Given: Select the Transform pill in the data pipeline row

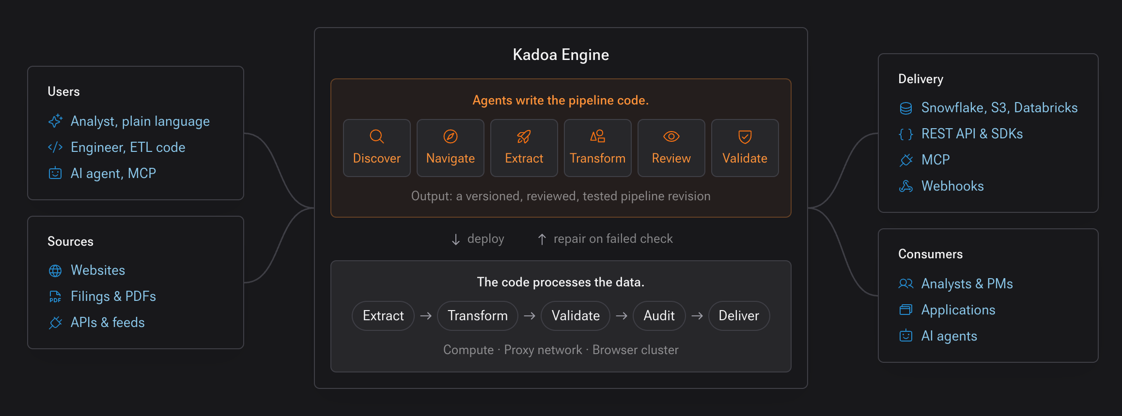Looking at the screenshot, I should (x=478, y=316).
